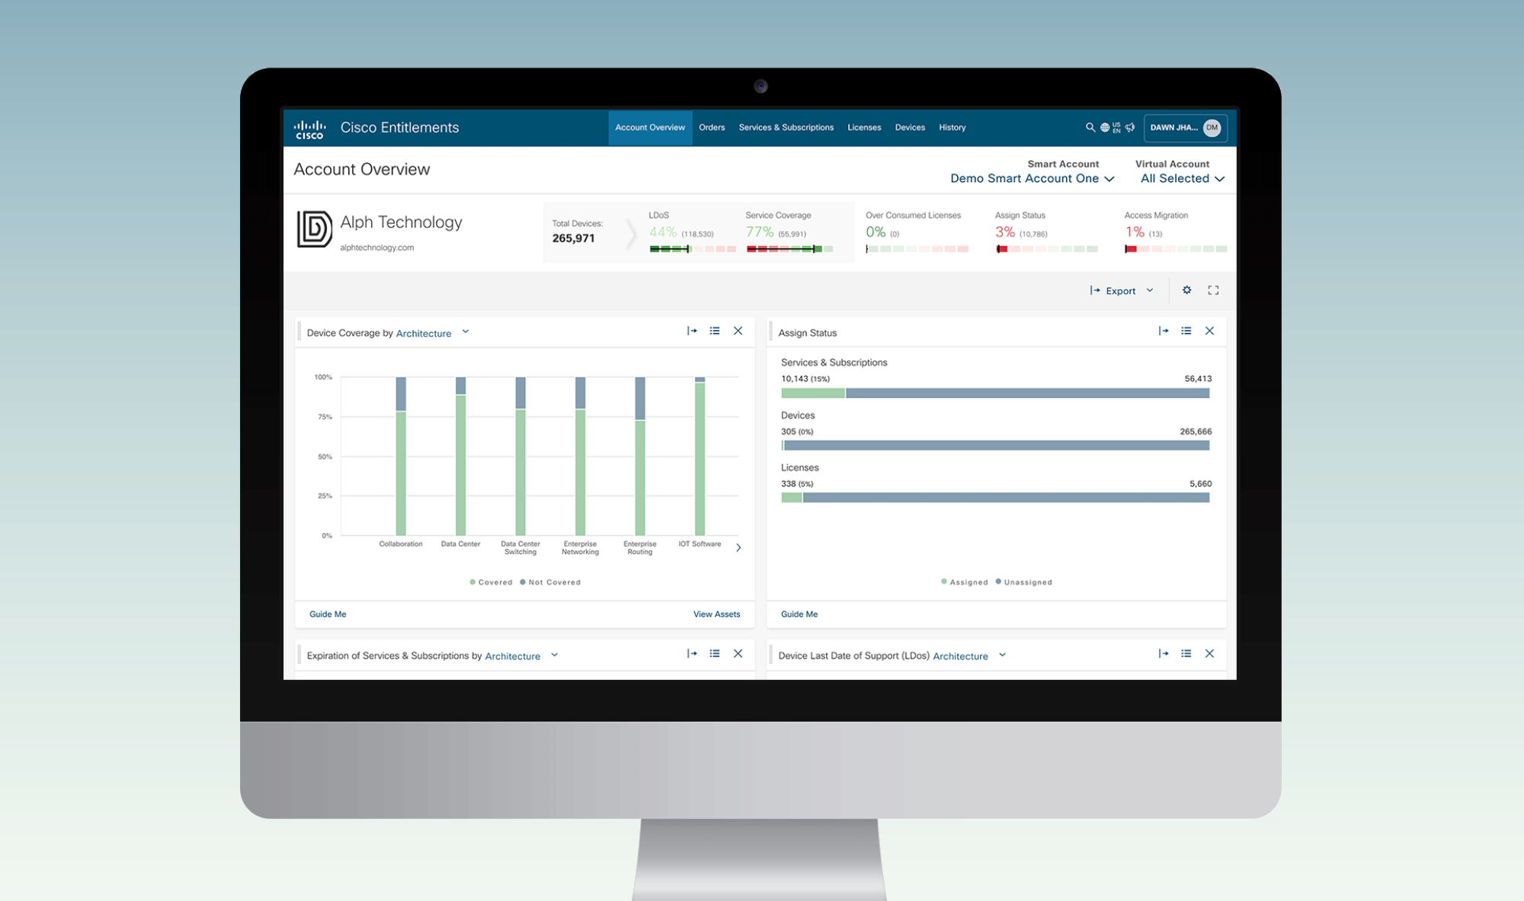Click the Export button
1524x901 pixels.
[x=1122, y=290]
